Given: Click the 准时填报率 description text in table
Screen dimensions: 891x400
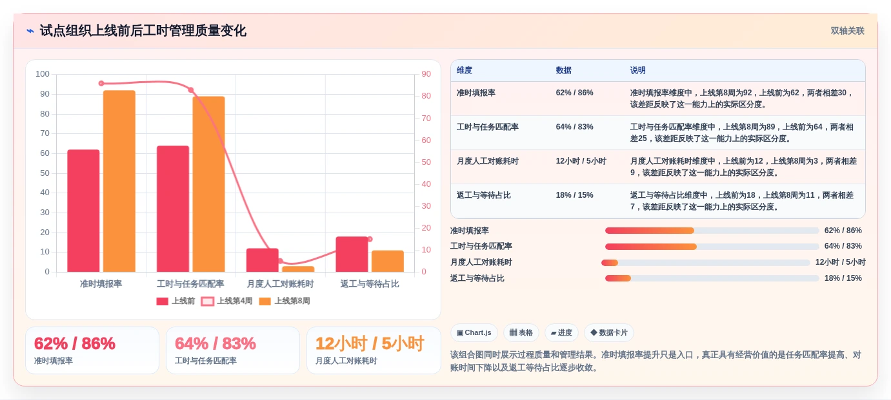Looking at the screenshot, I should (x=742, y=99).
